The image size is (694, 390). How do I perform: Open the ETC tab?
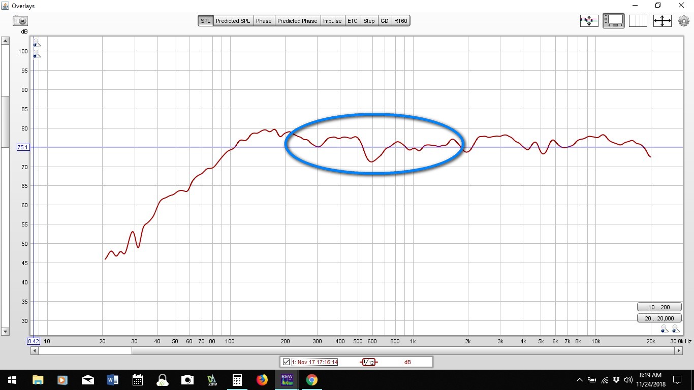pyautogui.click(x=353, y=21)
